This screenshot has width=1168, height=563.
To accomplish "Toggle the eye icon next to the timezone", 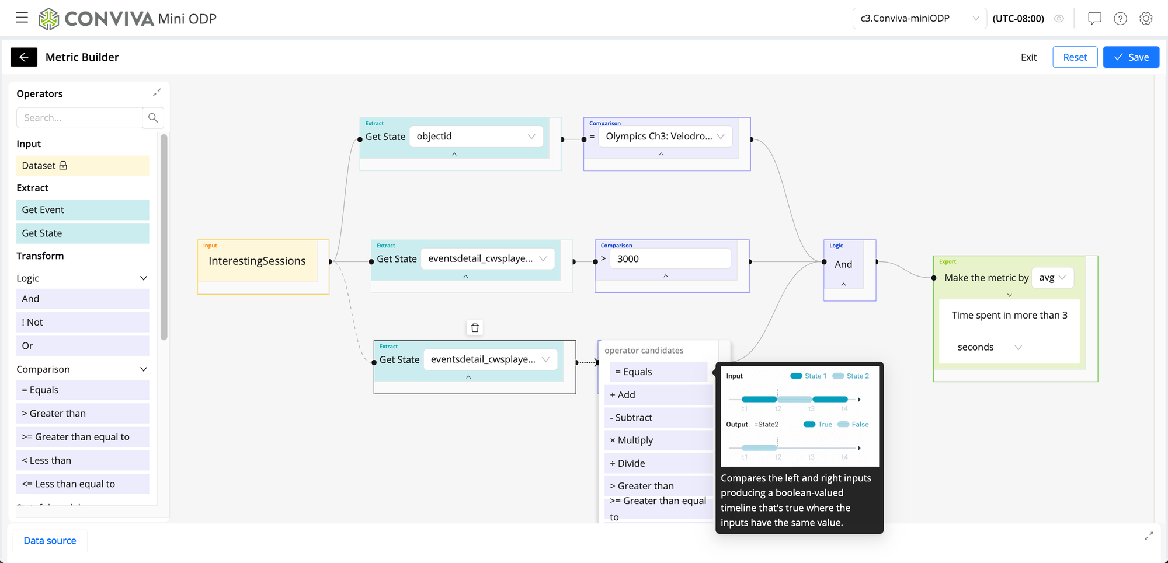I will (1059, 18).
